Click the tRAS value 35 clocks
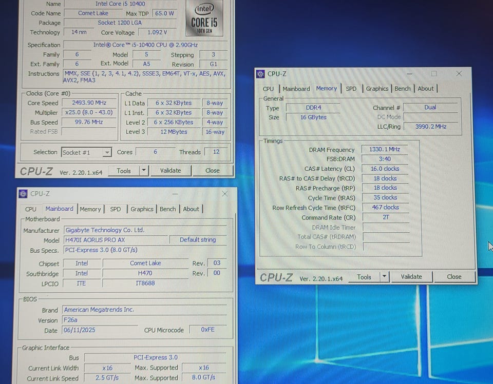 (385, 198)
